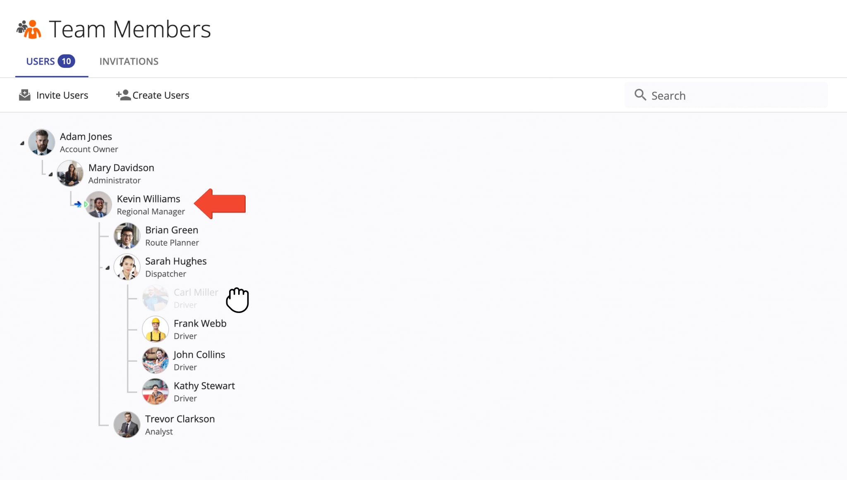Select the Trevor Clarkson name
Viewport: 847px width, 480px height.
pos(180,419)
